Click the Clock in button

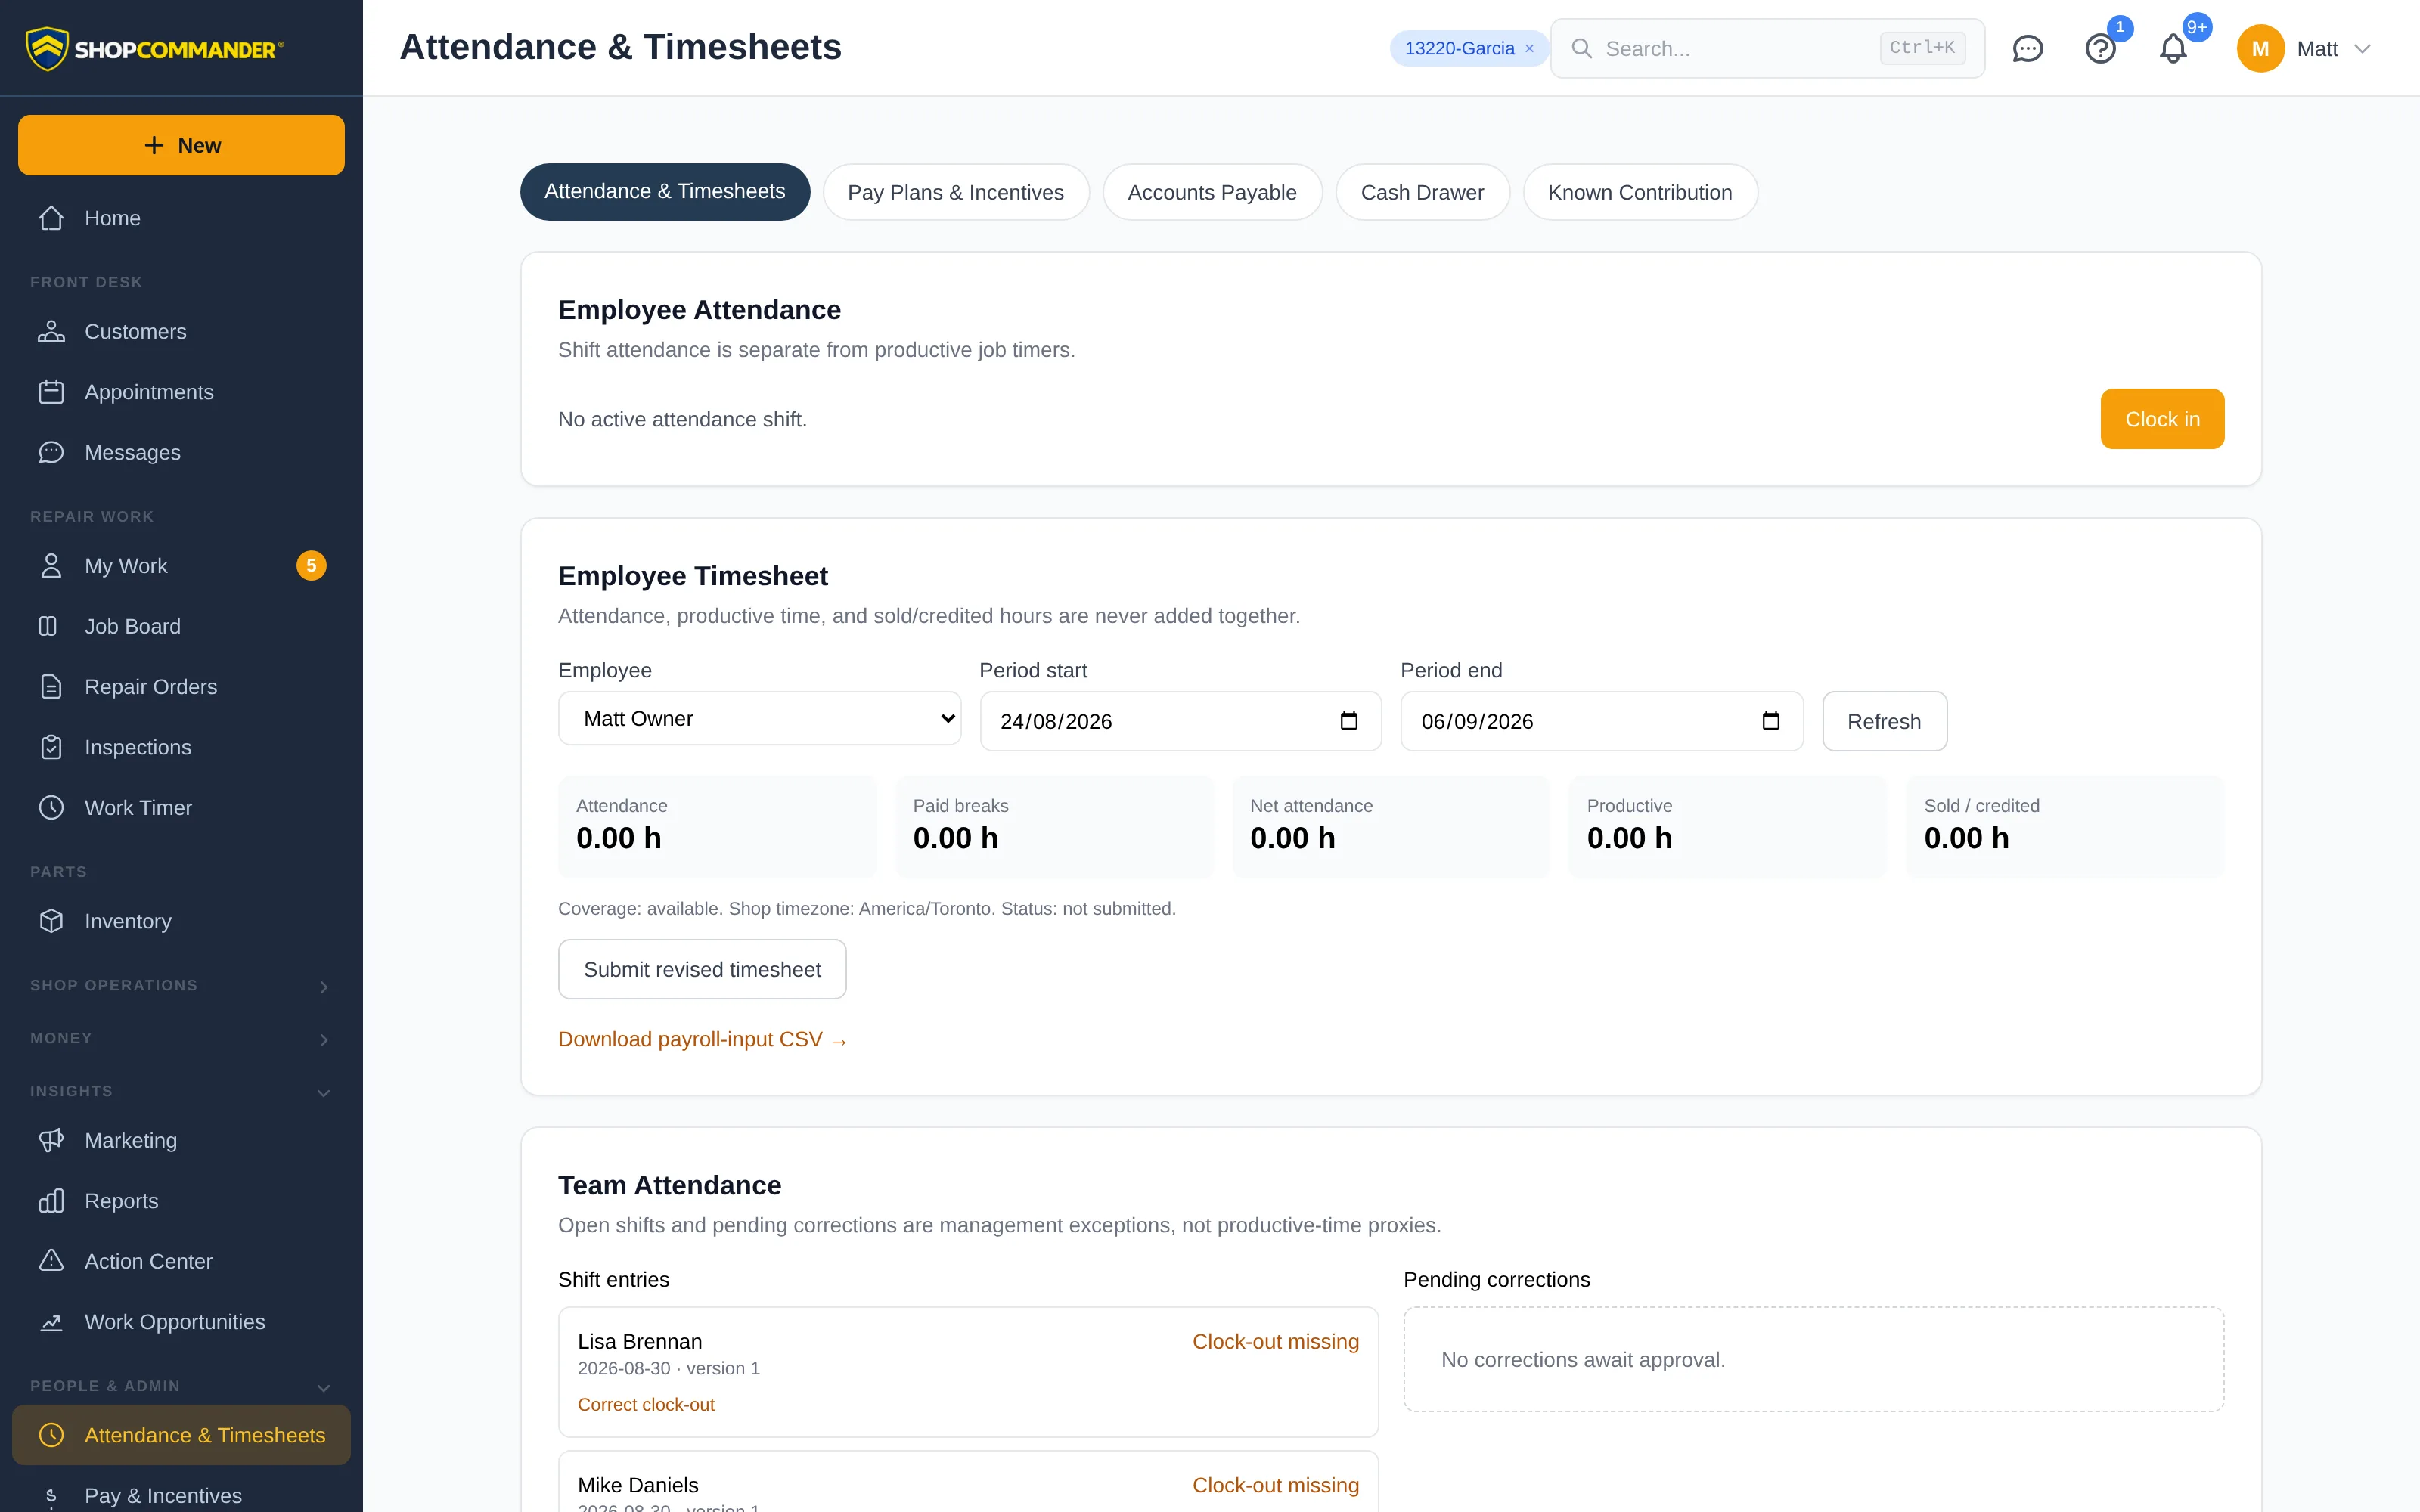2162,419
